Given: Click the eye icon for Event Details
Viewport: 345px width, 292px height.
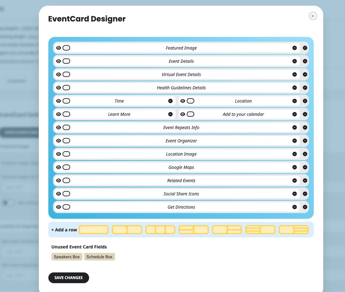Looking at the screenshot, I should point(58,61).
